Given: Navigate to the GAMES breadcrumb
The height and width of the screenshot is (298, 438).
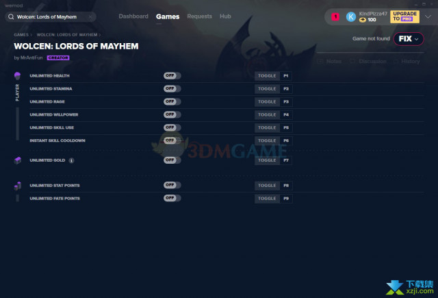Looking at the screenshot, I should tap(21, 35).
